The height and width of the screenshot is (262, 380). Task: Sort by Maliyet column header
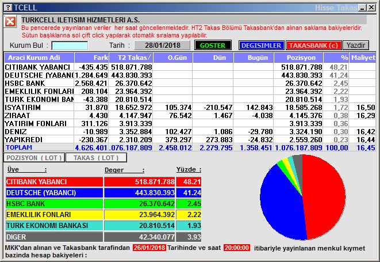click(x=363, y=58)
